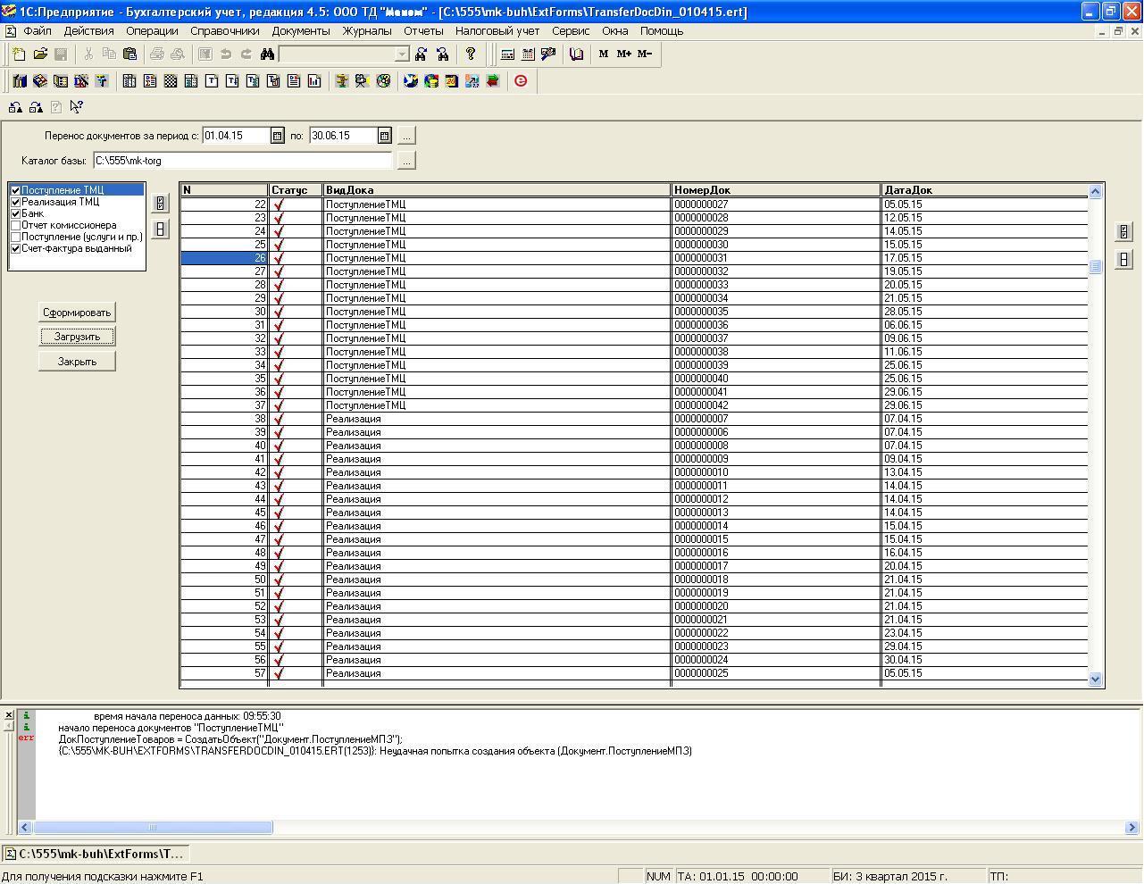Toggle the 'Счет-фактура выданный' checkbox
Viewport: 1144px width, 884px height.
pos(15,248)
